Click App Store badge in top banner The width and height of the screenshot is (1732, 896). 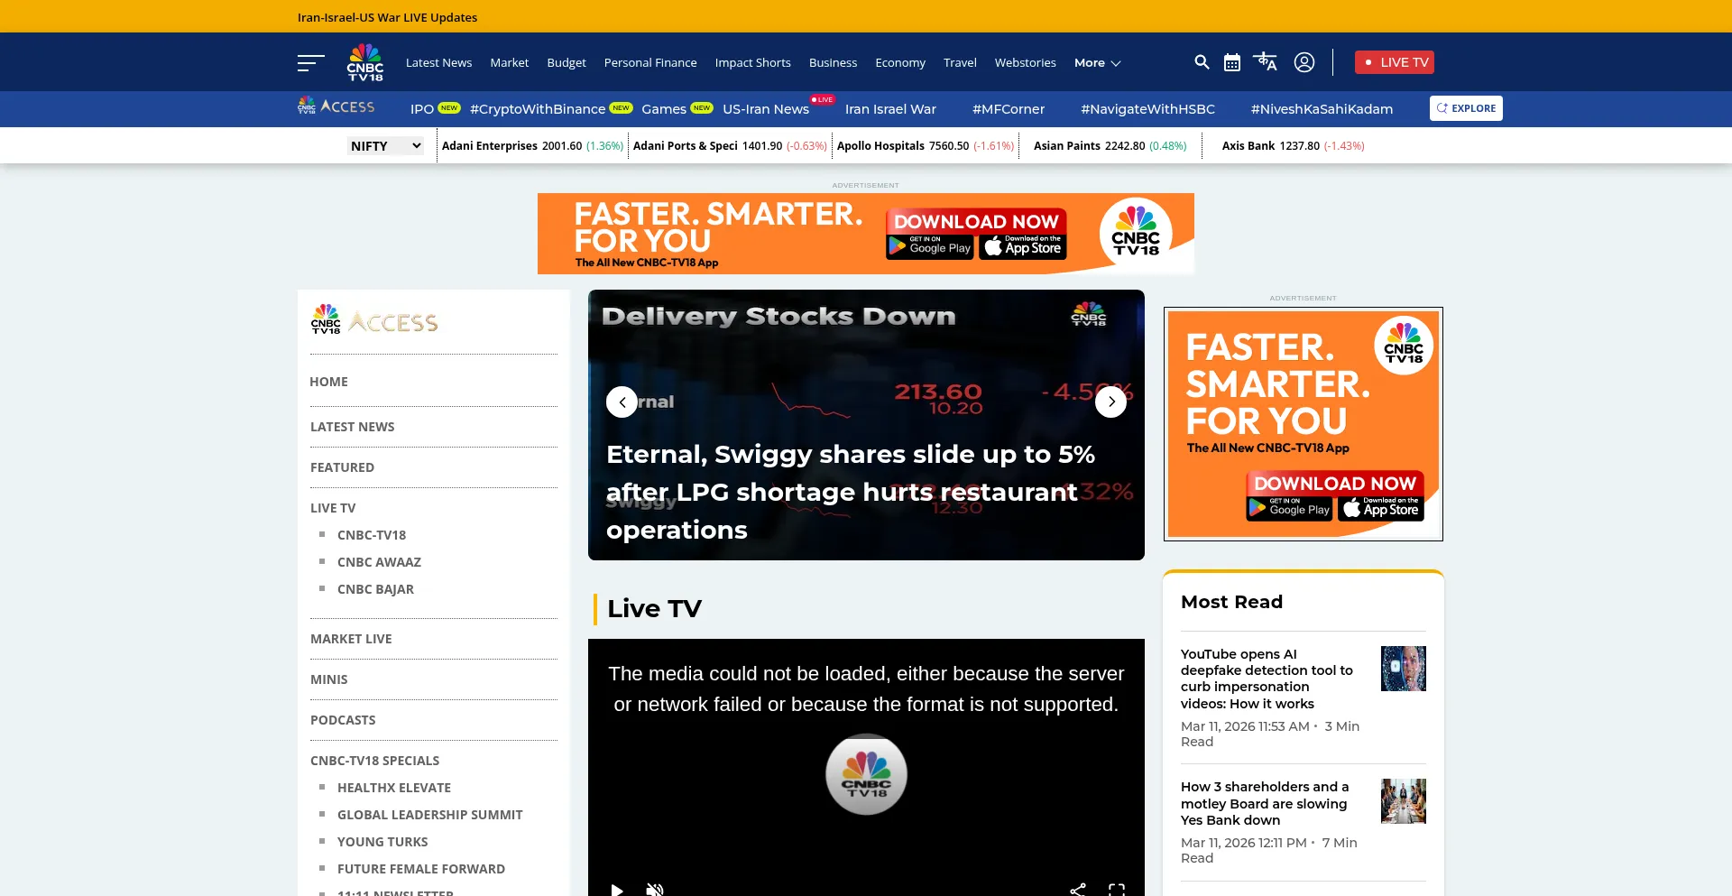tap(1023, 247)
